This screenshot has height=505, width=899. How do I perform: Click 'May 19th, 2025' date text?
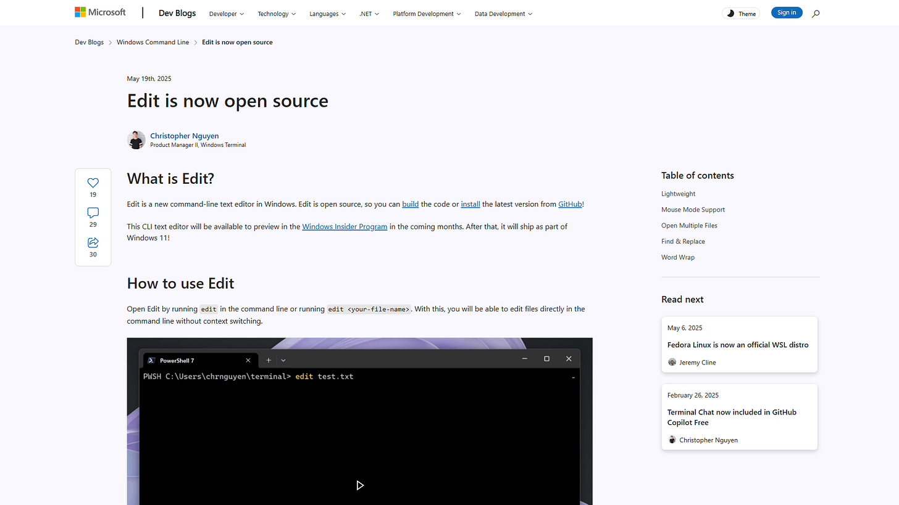149,79
